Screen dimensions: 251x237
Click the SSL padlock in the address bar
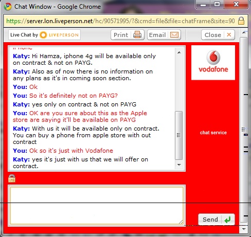[x=241, y=21]
